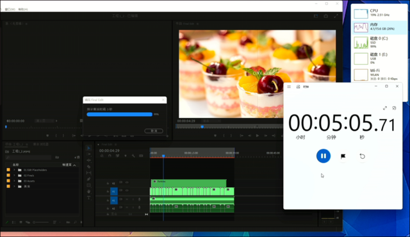410x237 pixels.
Task: Click the timeline wrench settings icon
Action: 133,156
